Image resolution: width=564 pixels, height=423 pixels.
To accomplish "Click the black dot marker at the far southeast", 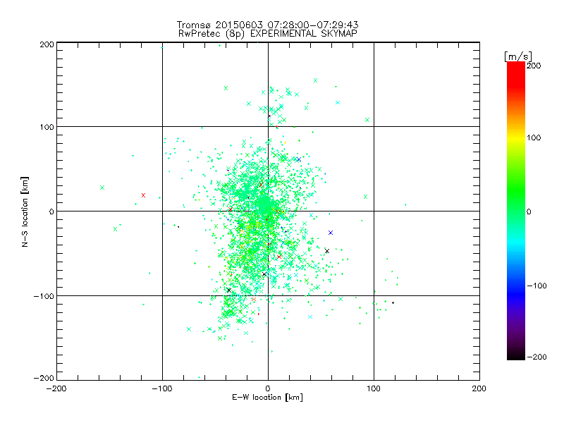I will tap(393, 303).
